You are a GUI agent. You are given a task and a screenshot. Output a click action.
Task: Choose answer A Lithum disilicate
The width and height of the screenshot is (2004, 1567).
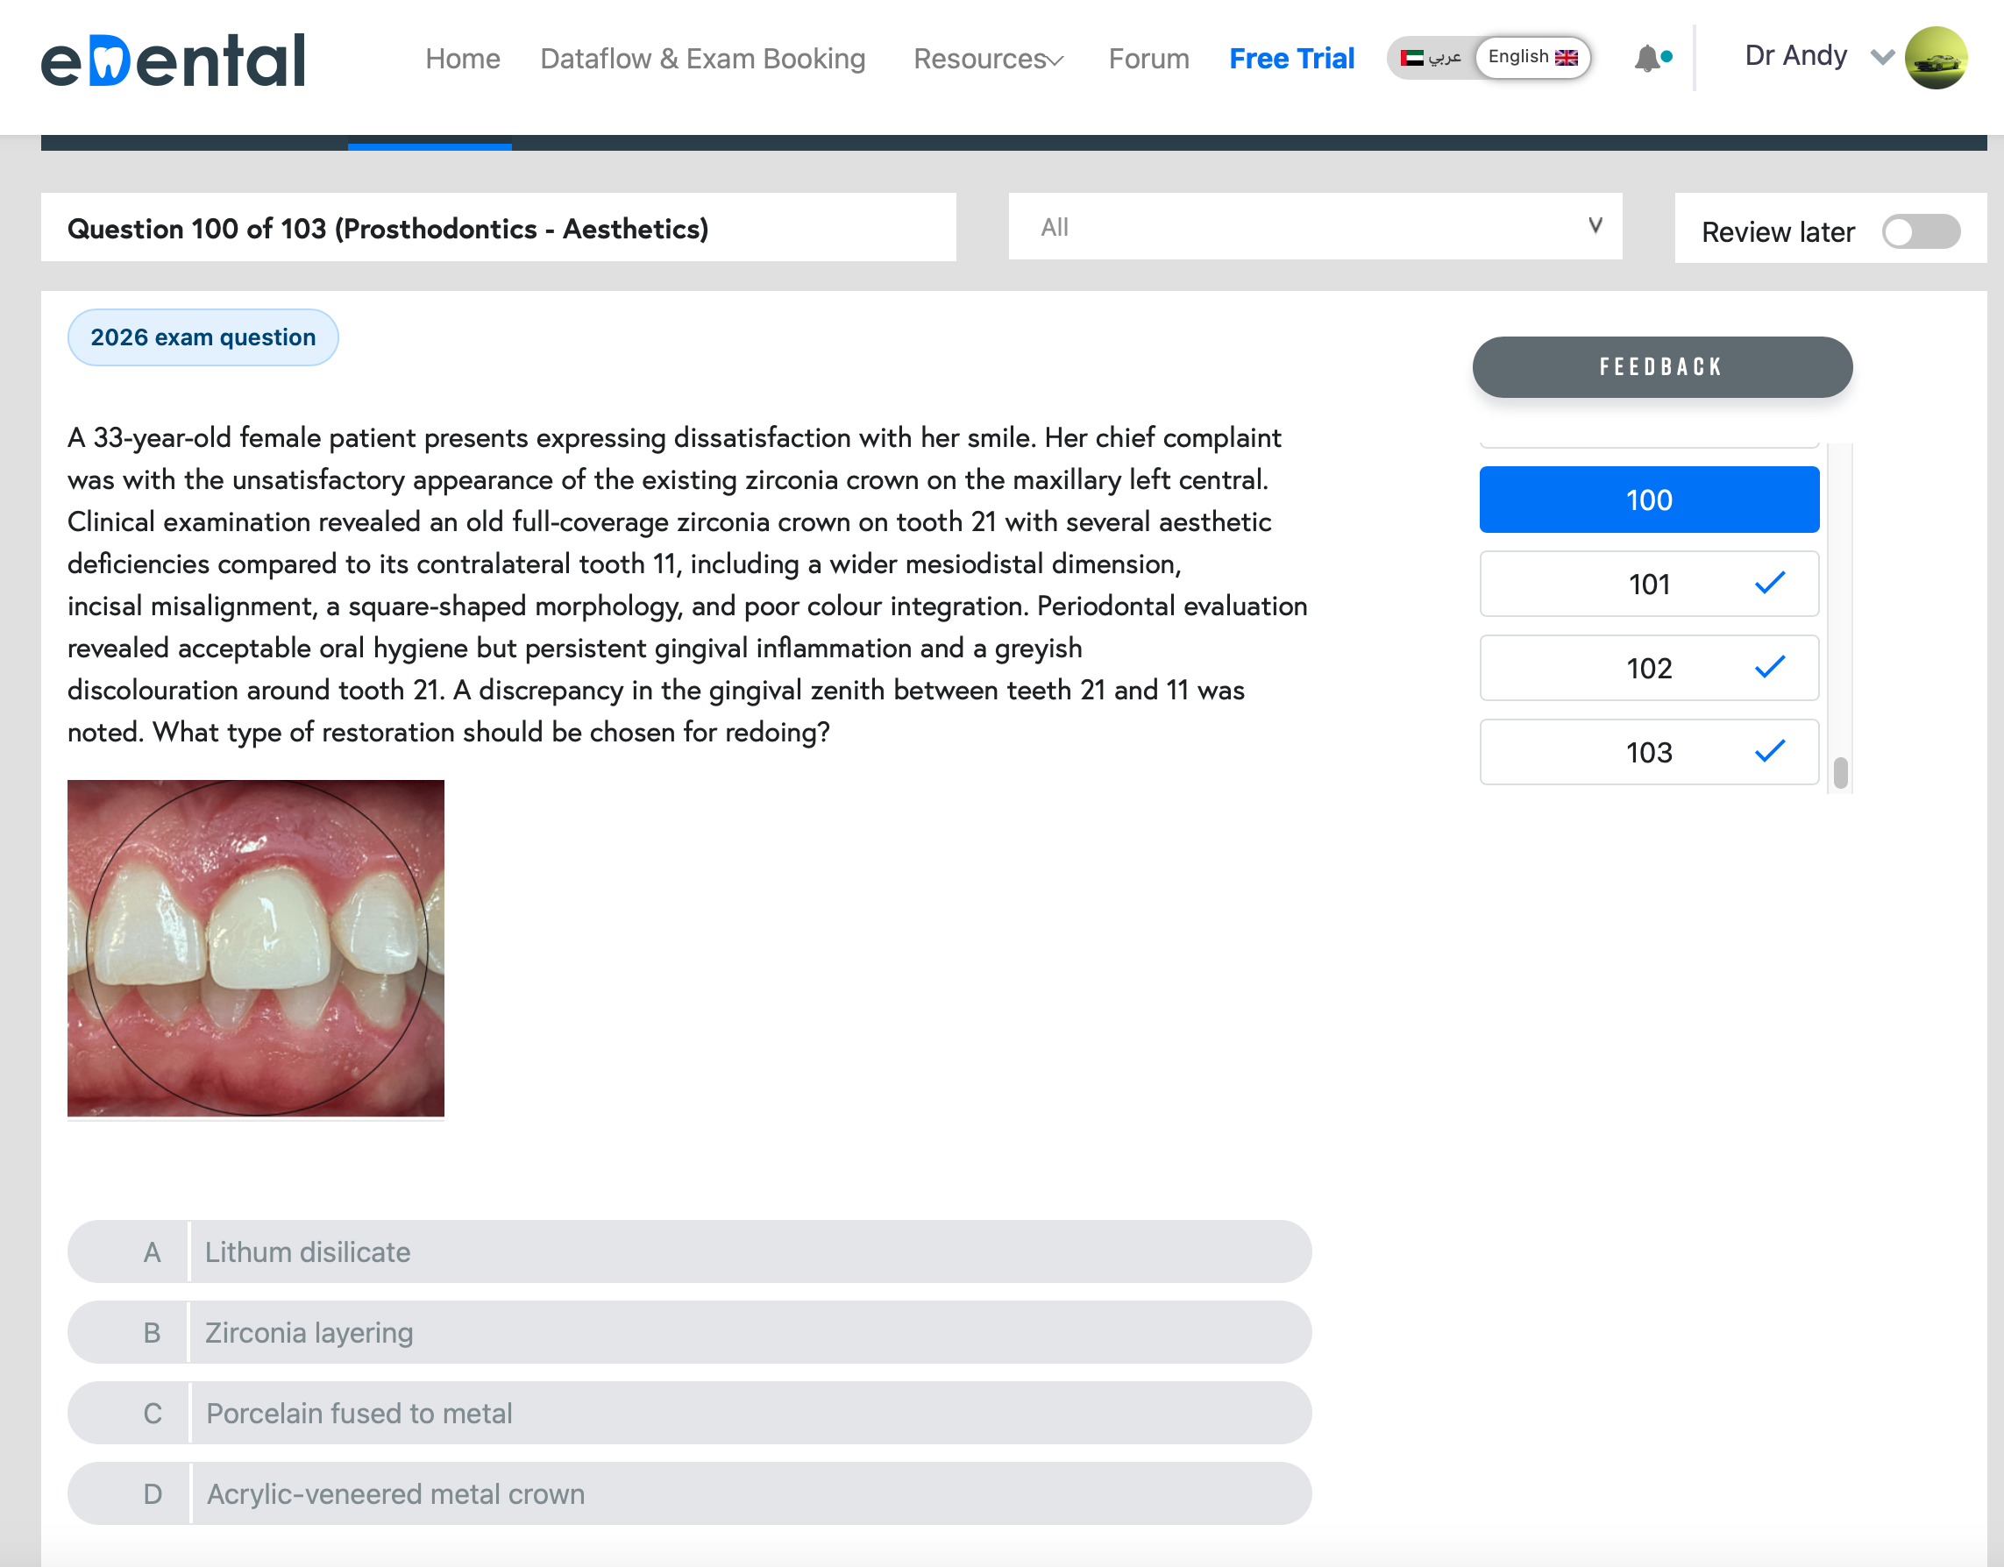point(689,1251)
